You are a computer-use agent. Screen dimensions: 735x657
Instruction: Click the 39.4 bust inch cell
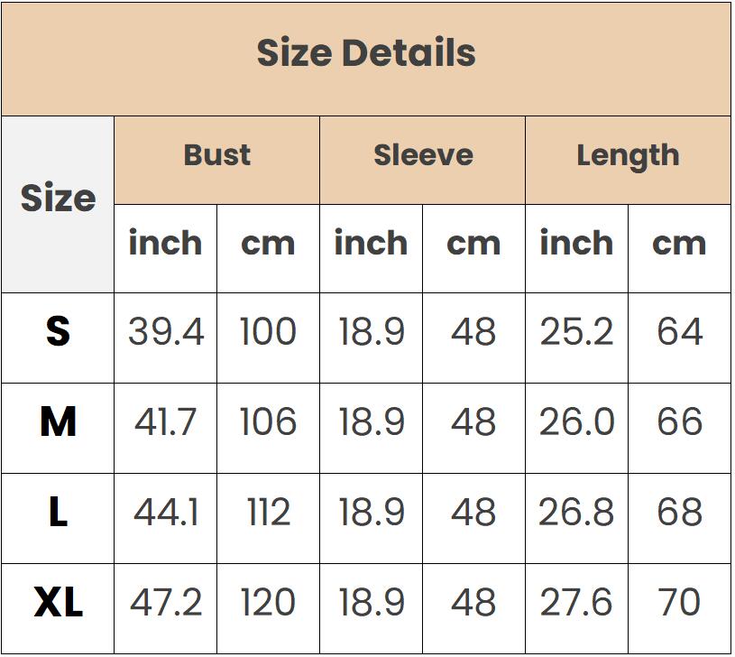[x=165, y=338]
